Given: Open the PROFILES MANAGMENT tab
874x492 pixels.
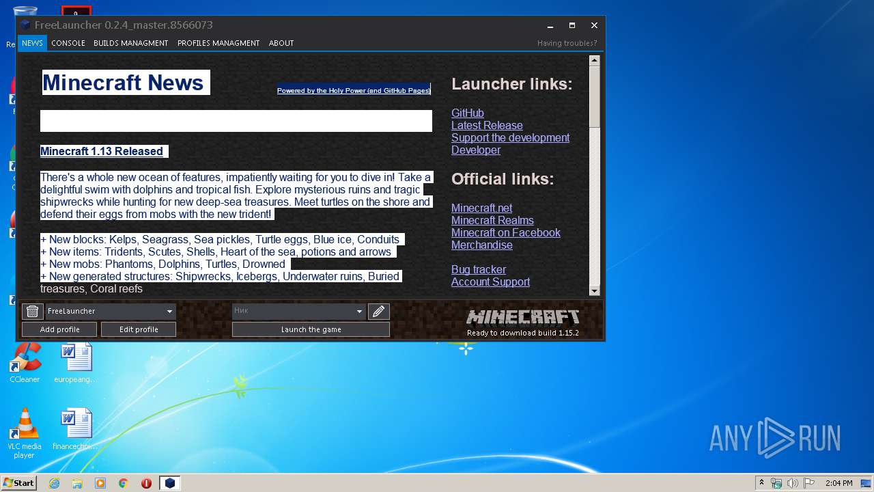Looking at the screenshot, I should click(218, 43).
